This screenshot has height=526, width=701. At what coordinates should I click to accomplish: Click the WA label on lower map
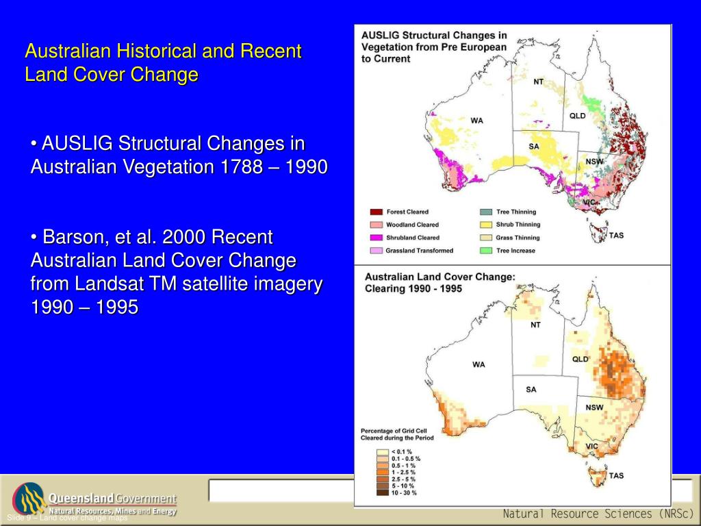pyautogui.click(x=479, y=365)
